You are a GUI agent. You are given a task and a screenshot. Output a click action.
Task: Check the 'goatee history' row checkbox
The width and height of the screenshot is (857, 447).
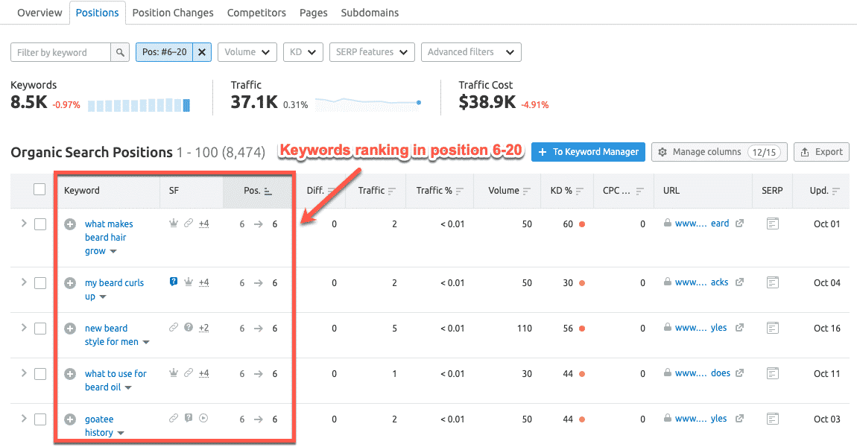click(x=40, y=419)
